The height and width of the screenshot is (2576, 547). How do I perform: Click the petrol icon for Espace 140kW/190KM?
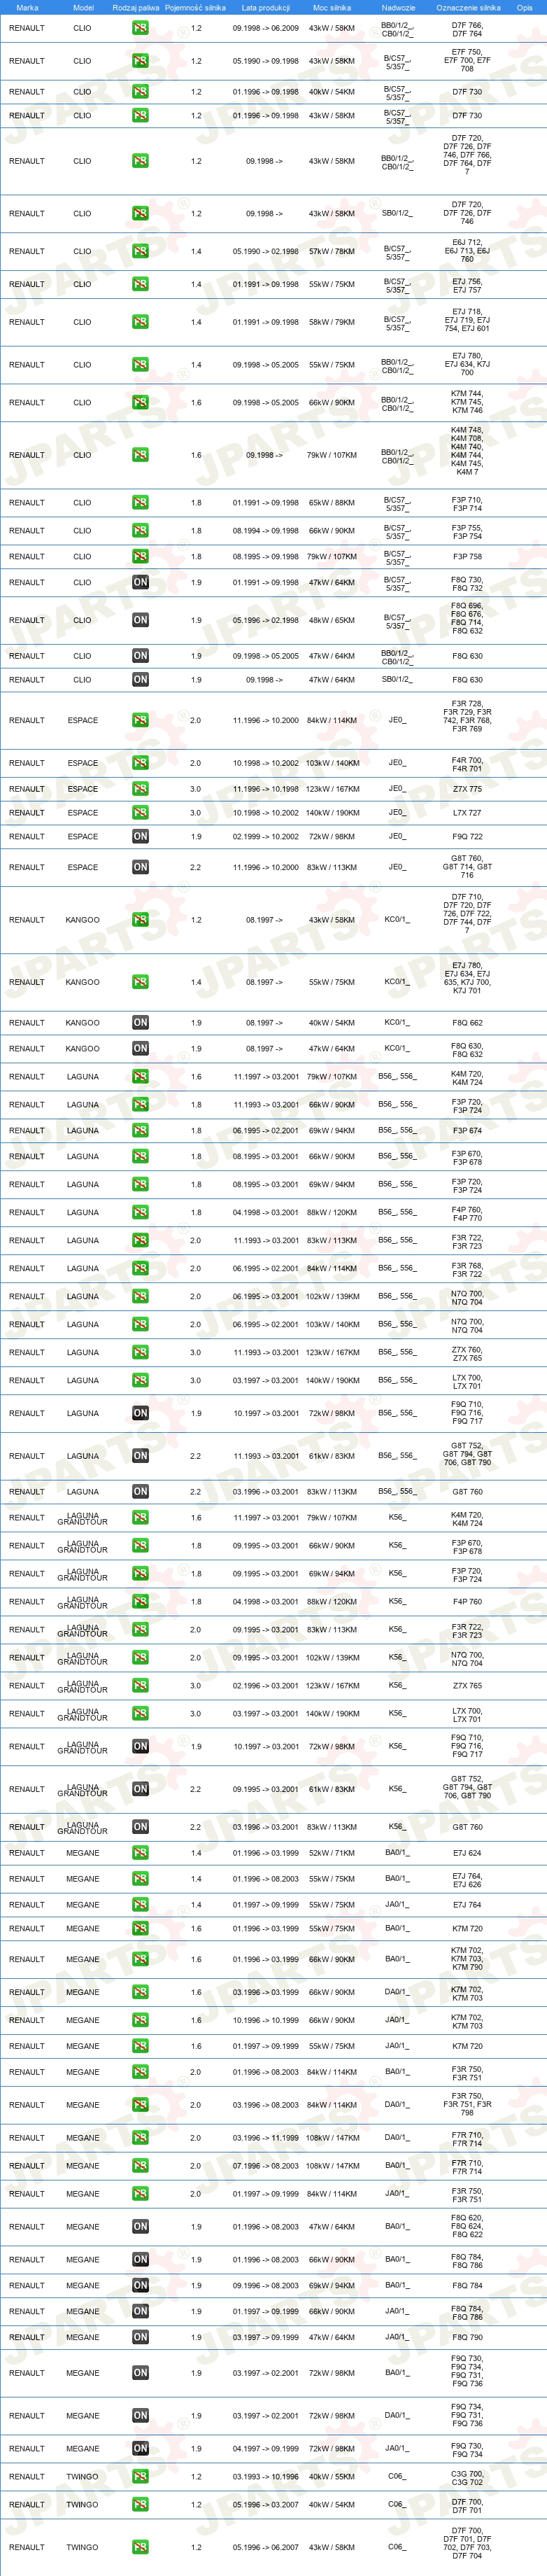click(x=140, y=813)
